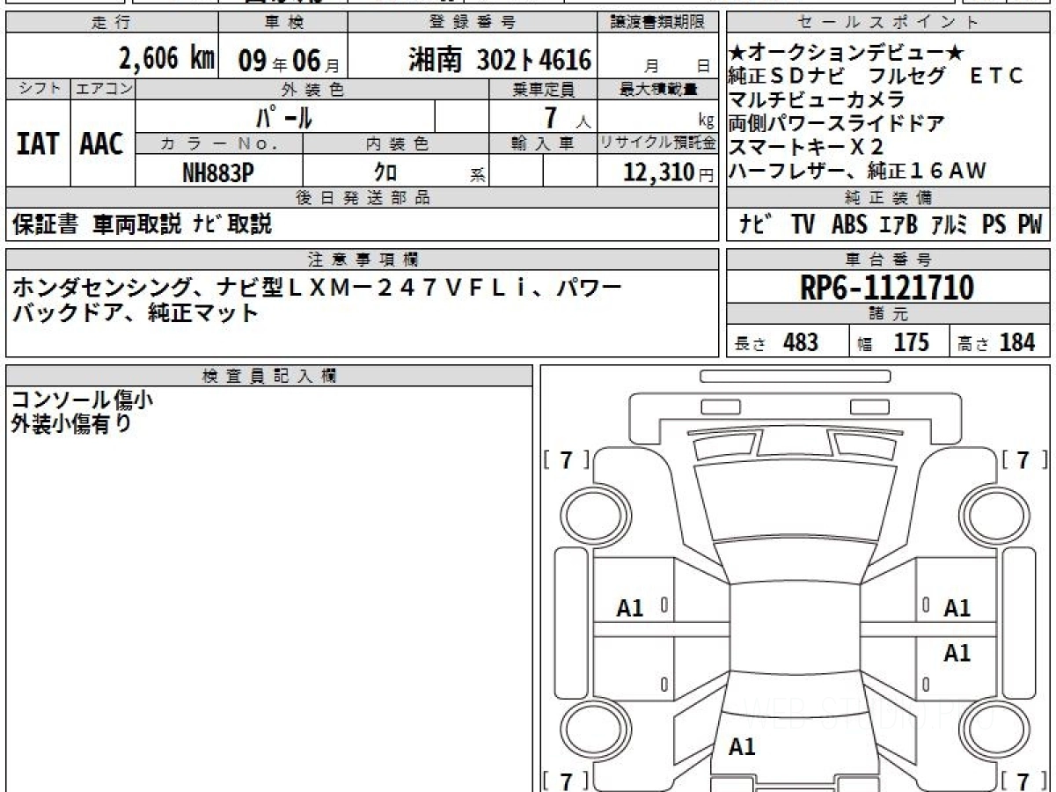Select the color number NH883P
The image size is (1056, 792).
click(218, 172)
